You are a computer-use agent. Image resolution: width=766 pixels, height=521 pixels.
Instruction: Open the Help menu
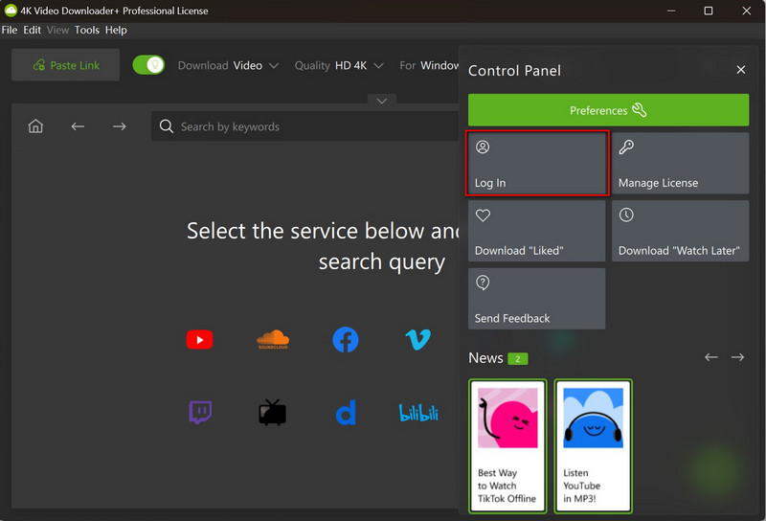(116, 30)
